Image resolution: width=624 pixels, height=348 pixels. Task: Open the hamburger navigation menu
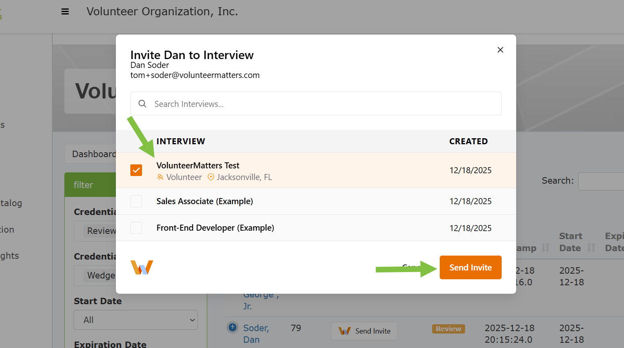pyautogui.click(x=65, y=12)
